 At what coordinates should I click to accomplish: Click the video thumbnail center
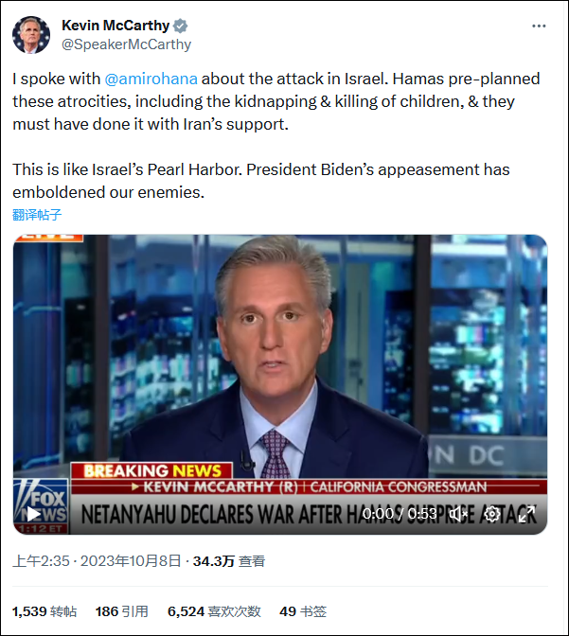point(279,379)
